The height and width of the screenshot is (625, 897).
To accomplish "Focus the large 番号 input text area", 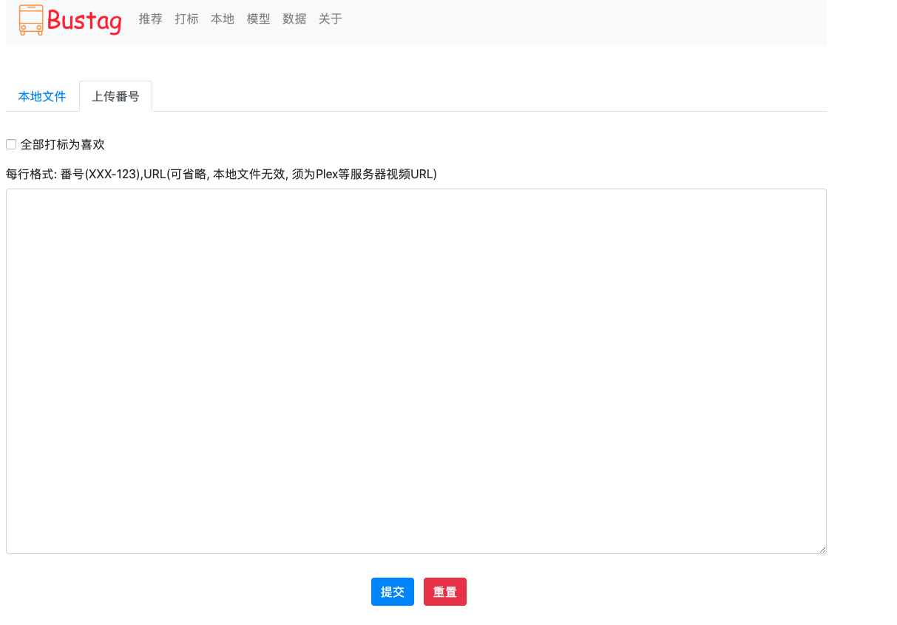I will pyautogui.click(x=416, y=371).
